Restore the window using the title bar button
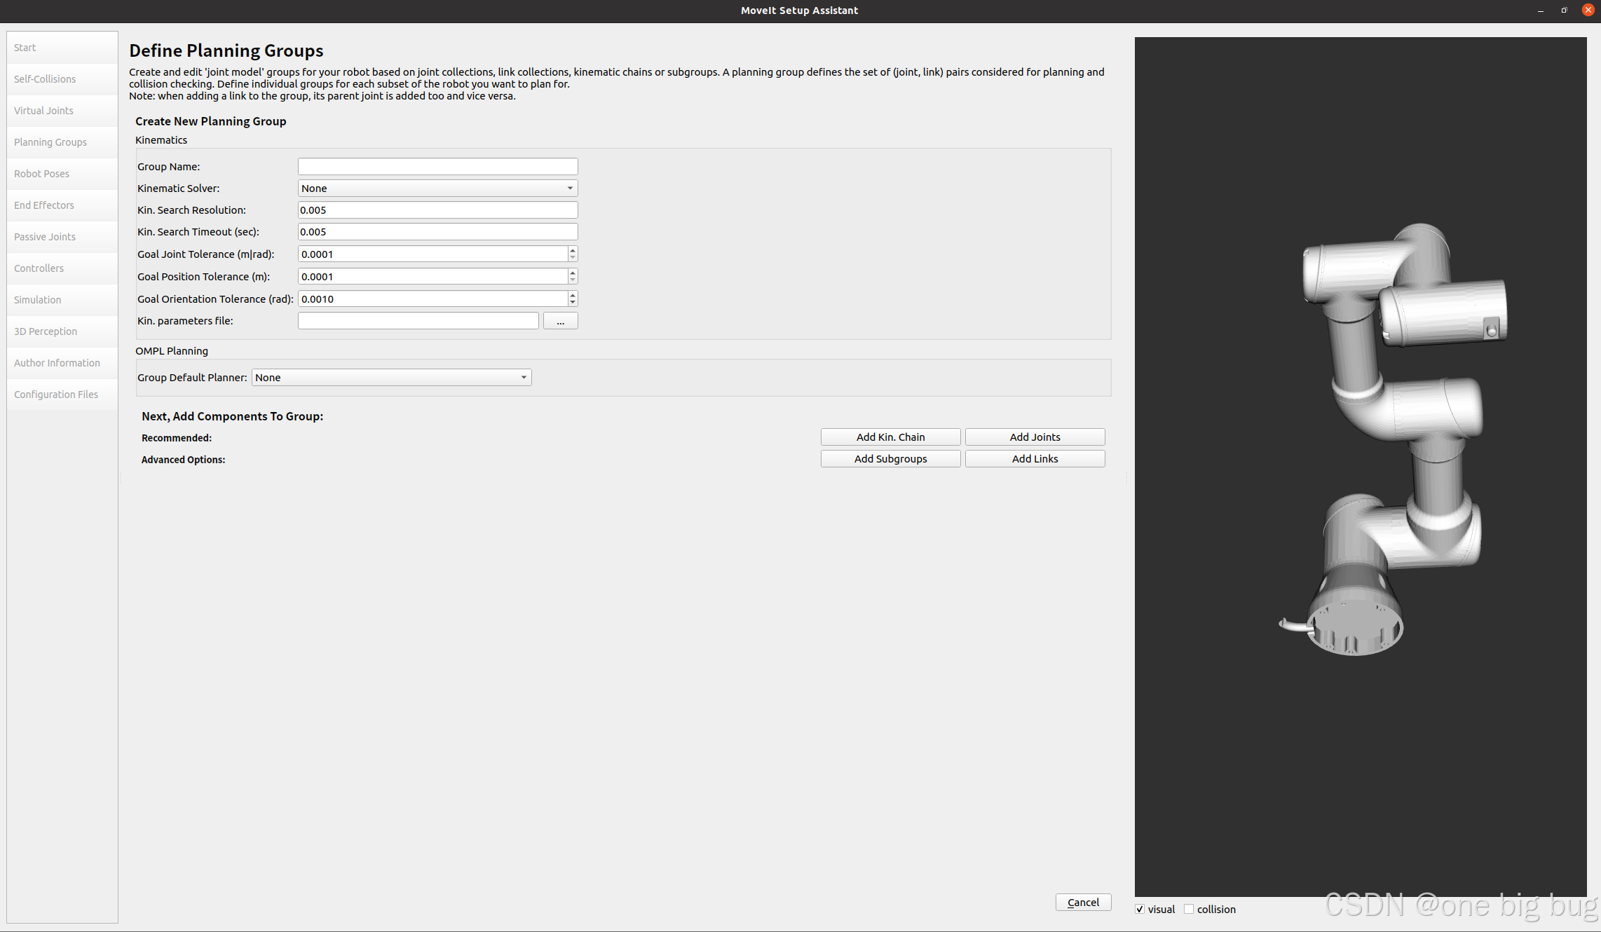Screen dimensions: 1601x932 click(1564, 10)
